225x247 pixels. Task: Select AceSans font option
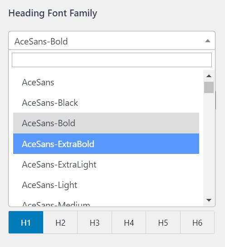(x=106, y=82)
